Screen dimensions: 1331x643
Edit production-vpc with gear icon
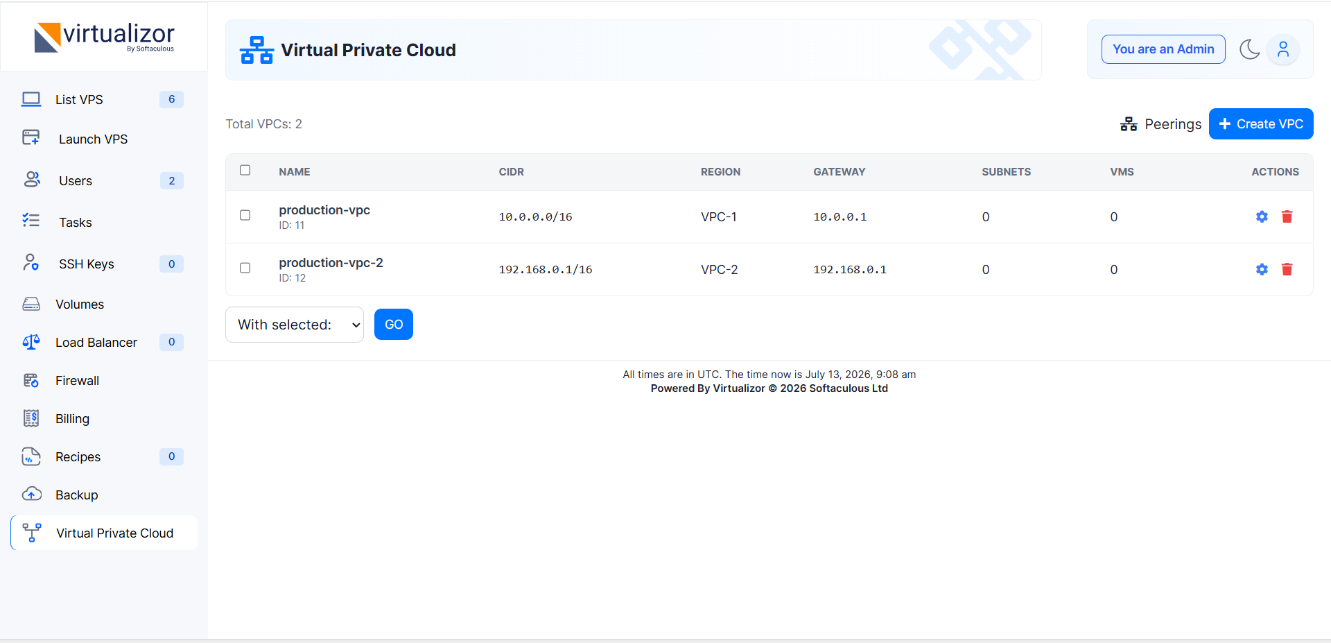(x=1262, y=216)
